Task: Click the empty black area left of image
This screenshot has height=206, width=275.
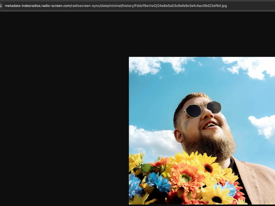Action: 62,112
